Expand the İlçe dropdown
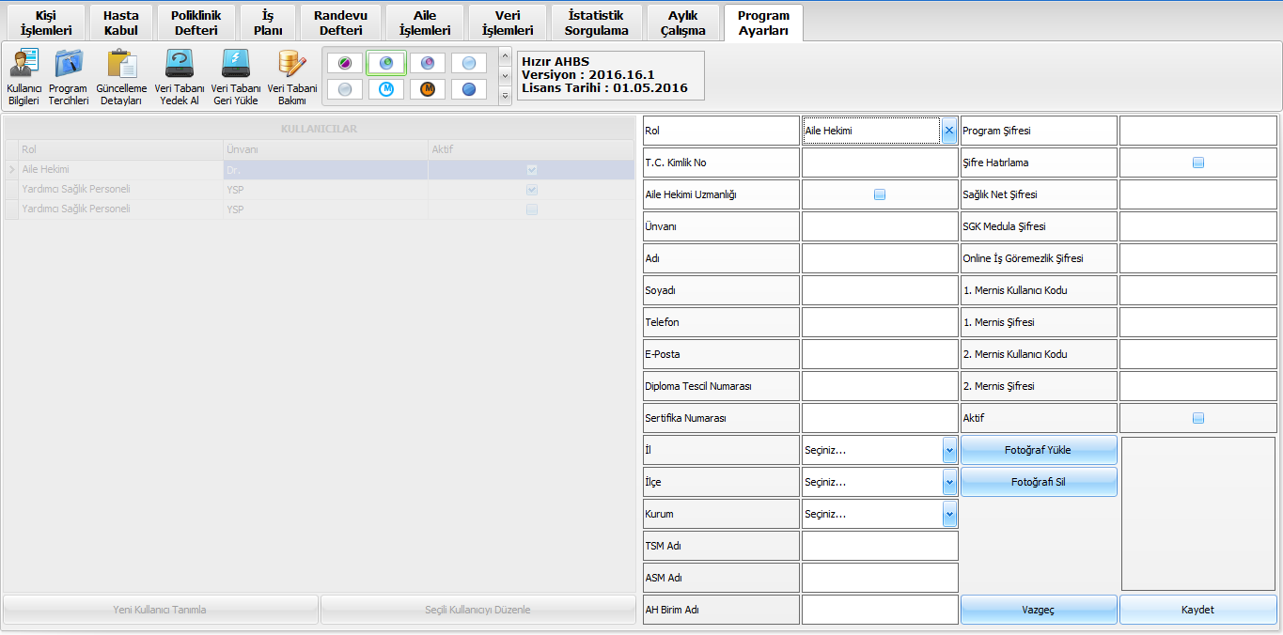Screen dimensions: 1283x635 coord(948,482)
